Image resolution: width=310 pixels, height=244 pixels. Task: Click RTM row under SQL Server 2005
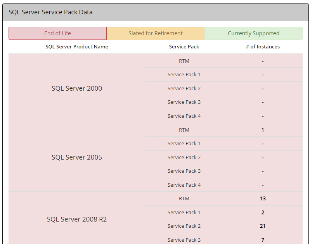tap(184, 130)
